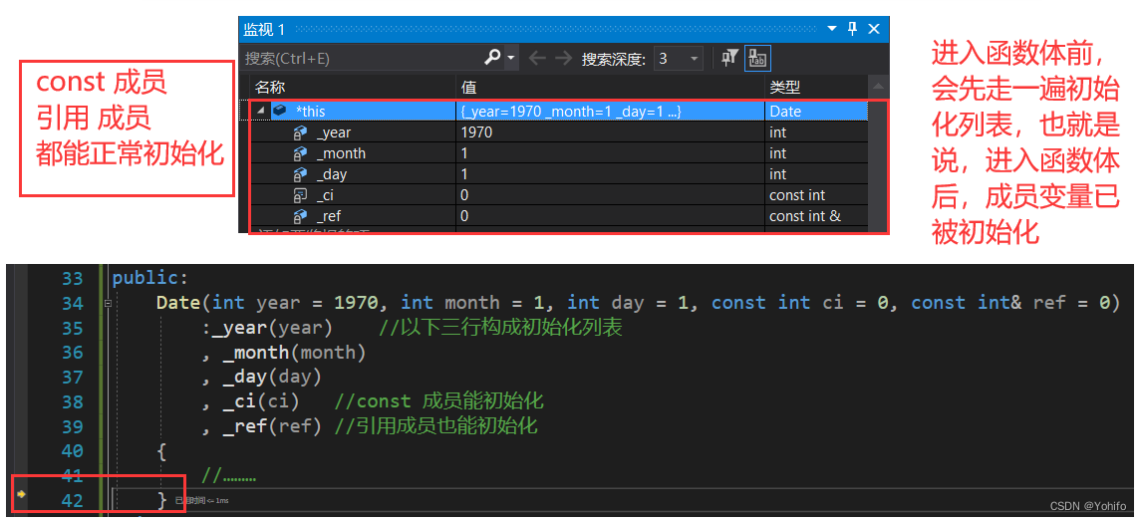This screenshot has width=1142, height=521.
Task: Click the watch list scrollbar up arrow
Action: point(878,88)
